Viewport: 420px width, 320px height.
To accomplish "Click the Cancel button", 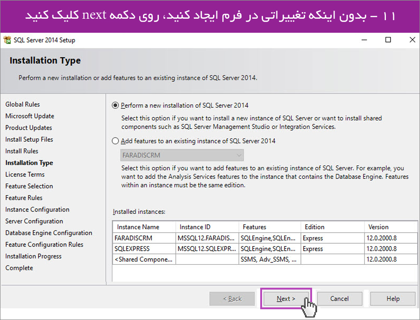I will (x=339, y=299).
